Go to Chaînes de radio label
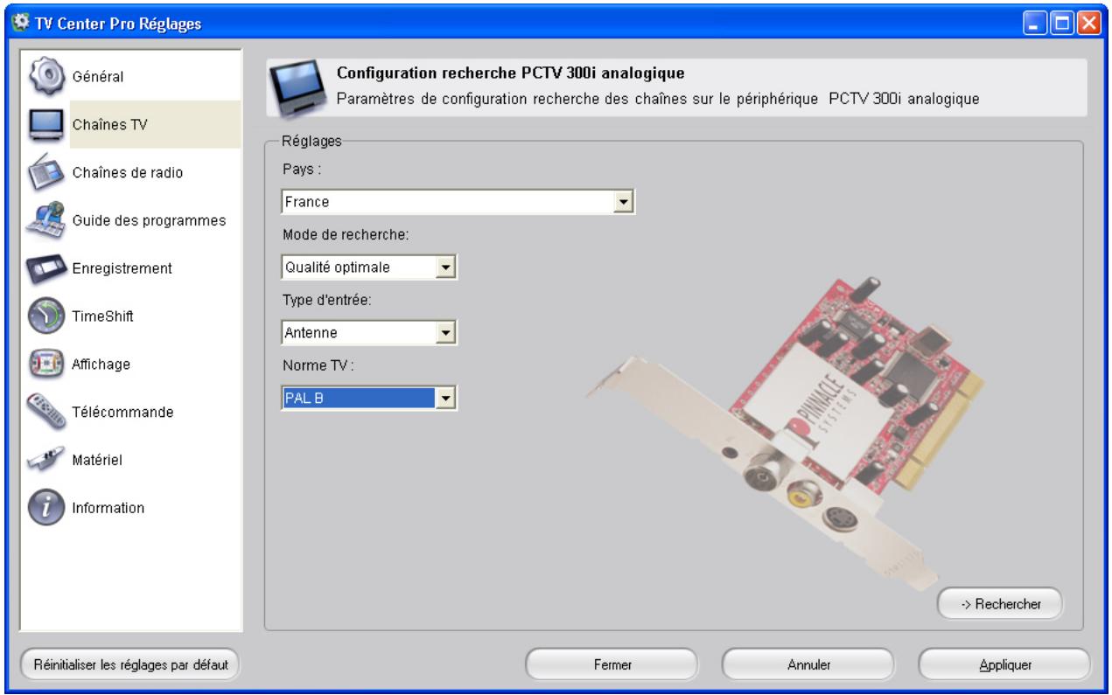The image size is (1112, 695). click(128, 172)
